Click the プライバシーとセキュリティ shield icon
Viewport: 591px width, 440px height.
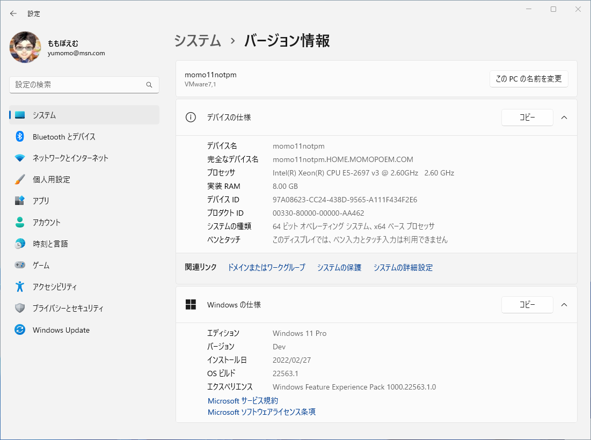(20, 308)
